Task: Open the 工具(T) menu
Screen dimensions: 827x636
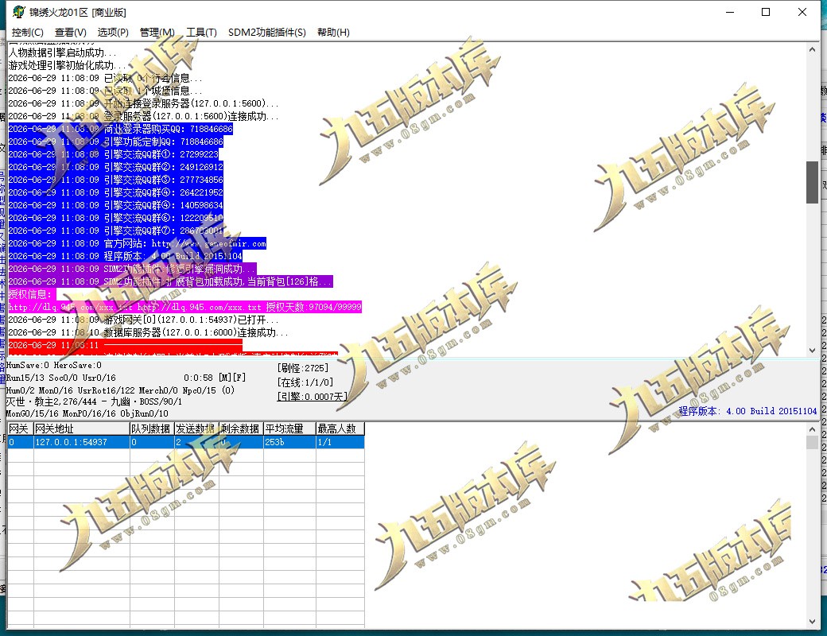Action: (x=201, y=32)
